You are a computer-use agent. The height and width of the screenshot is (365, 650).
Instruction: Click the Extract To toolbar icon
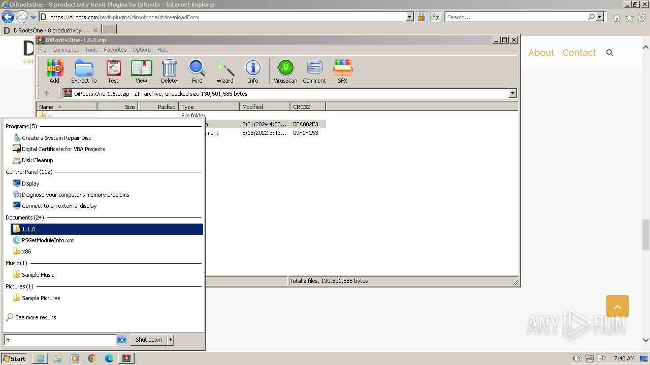click(84, 71)
